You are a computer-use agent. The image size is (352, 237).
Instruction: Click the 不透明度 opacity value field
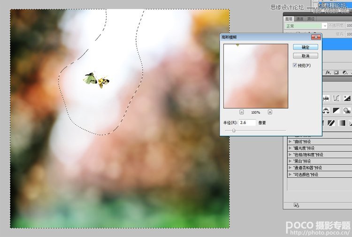(349, 26)
